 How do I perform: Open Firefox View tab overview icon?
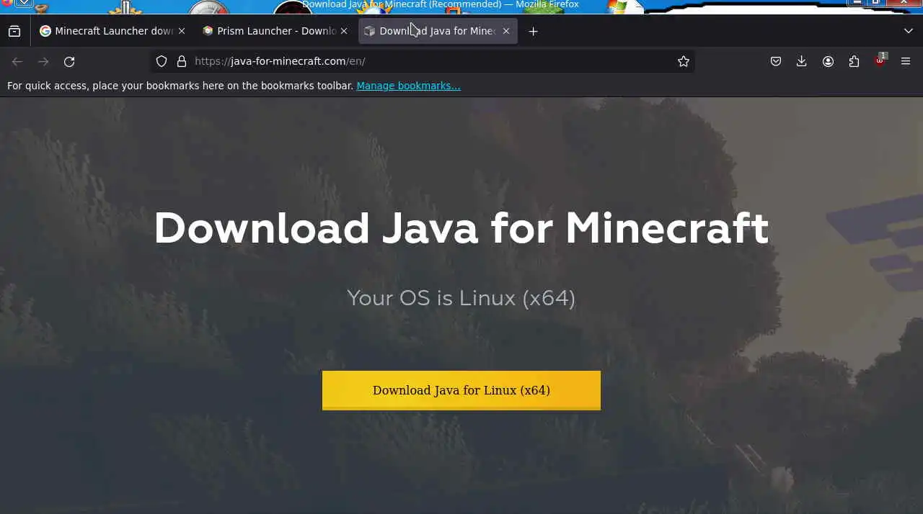tap(14, 31)
